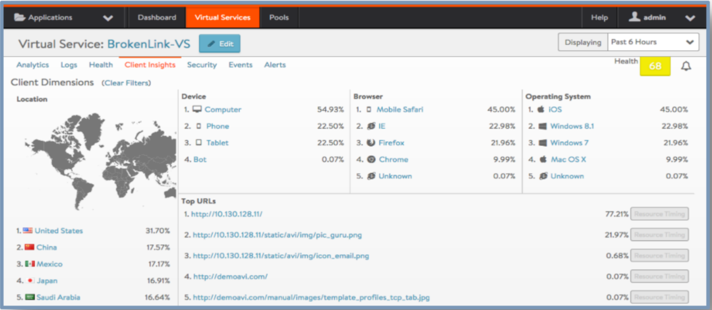Filter by the Windows 8.1 link

coord(572,127)
